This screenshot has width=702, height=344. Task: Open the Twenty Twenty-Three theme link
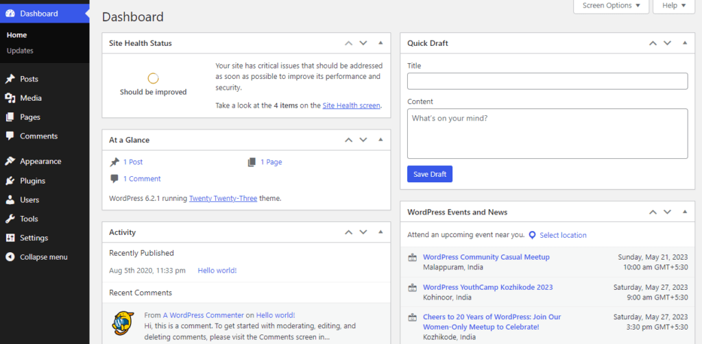223,198
